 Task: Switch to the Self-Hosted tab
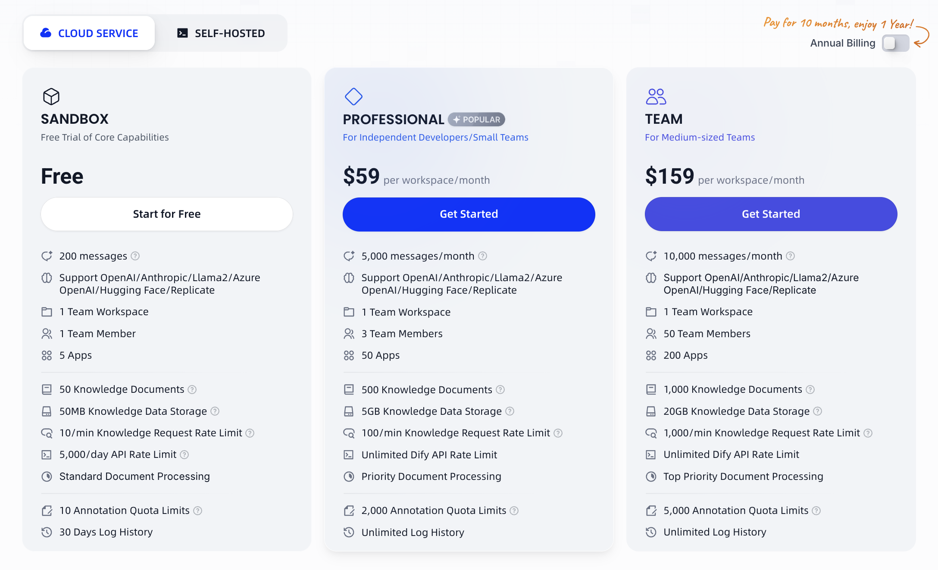click(x=221, y=33)
